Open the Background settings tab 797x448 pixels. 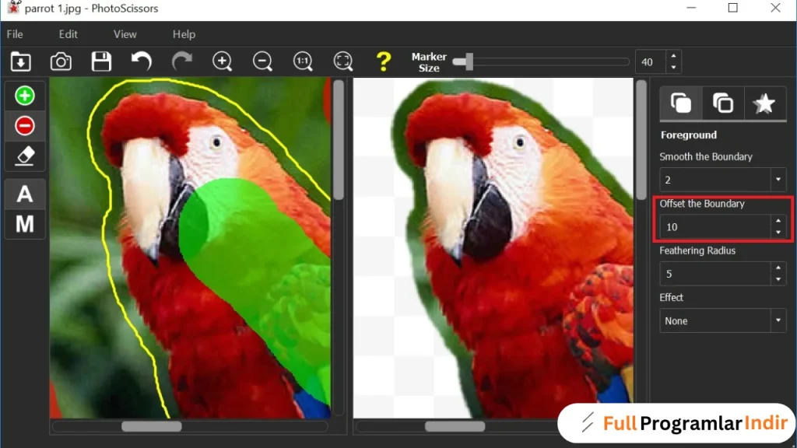coord(723,103)
